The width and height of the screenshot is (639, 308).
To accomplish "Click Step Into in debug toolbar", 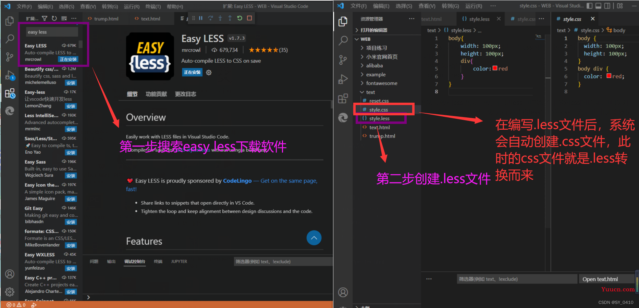I will (x=220, y=18).
